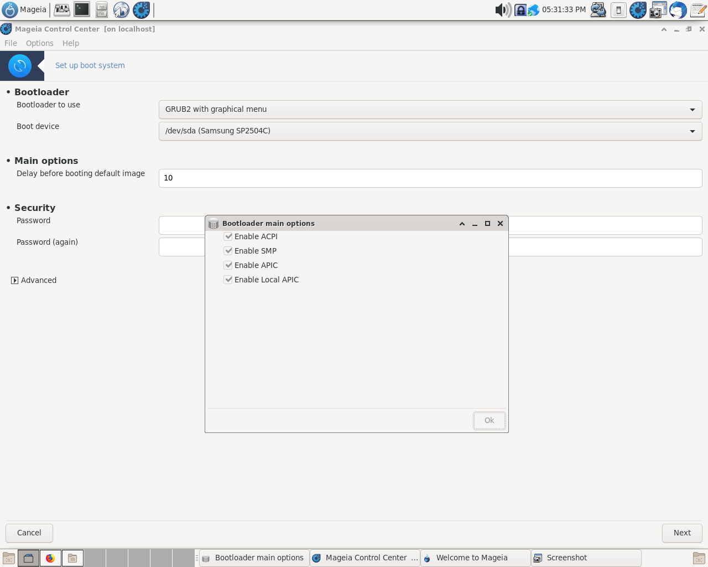Open Mageia Control Center launcher in left panel
The height and width of the screenshot is (567, 708).
tap(141, 9)
